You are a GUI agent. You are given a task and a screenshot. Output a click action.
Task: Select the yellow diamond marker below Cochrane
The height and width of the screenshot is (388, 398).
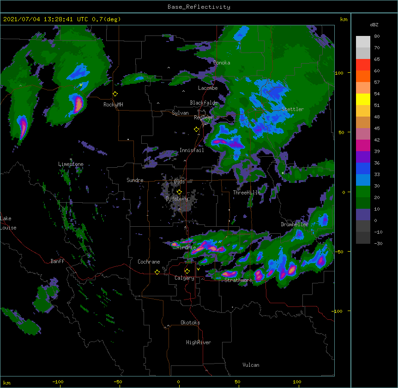click(157, 272)
